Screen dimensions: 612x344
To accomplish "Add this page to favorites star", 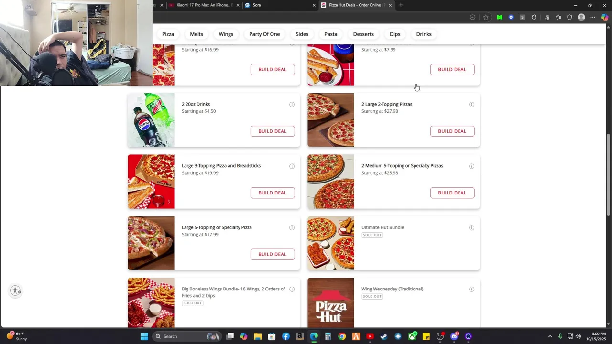I will coord(486,17).
